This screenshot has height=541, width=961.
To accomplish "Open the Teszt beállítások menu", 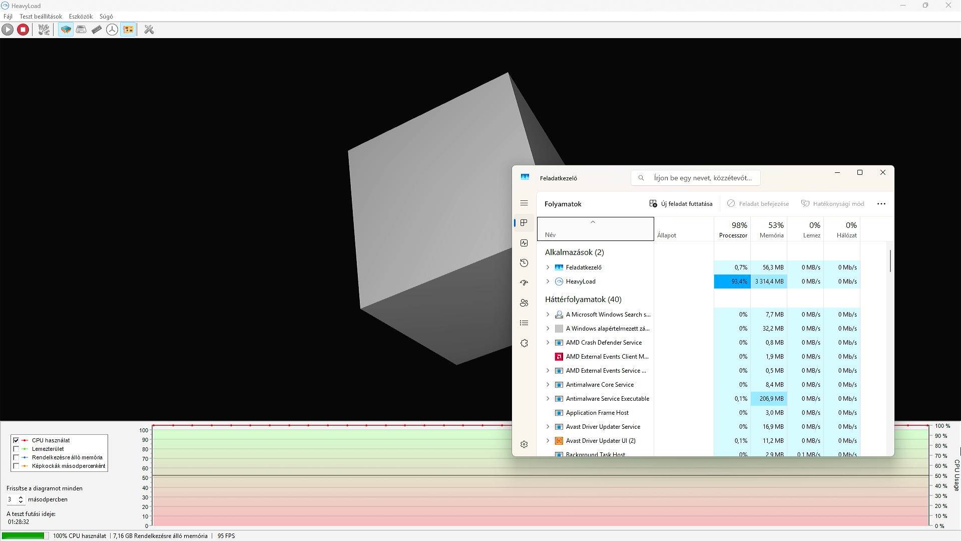I will 41,17.
